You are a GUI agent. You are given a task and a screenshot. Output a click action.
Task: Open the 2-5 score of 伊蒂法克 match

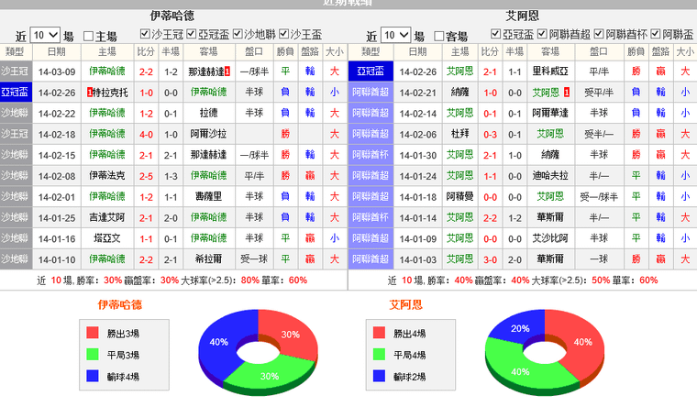coord(146,176)
